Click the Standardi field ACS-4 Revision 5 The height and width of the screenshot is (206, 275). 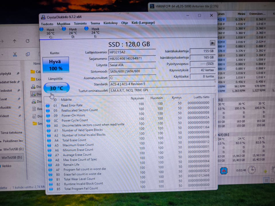coord(162,84)
